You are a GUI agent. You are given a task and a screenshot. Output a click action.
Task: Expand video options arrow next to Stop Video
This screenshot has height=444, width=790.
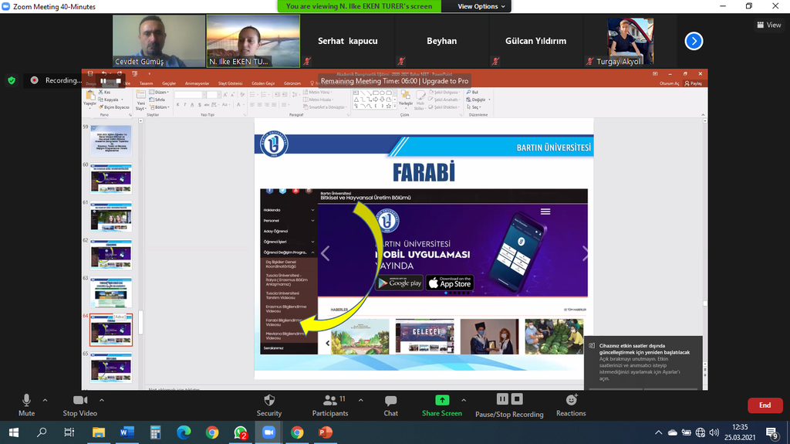click(x=102, y=400)
